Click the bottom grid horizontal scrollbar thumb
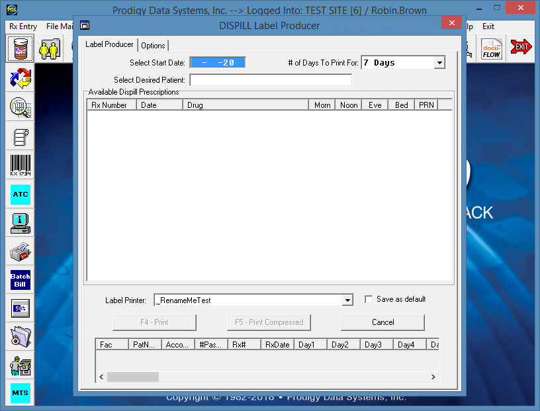 (x=133, y=377)
